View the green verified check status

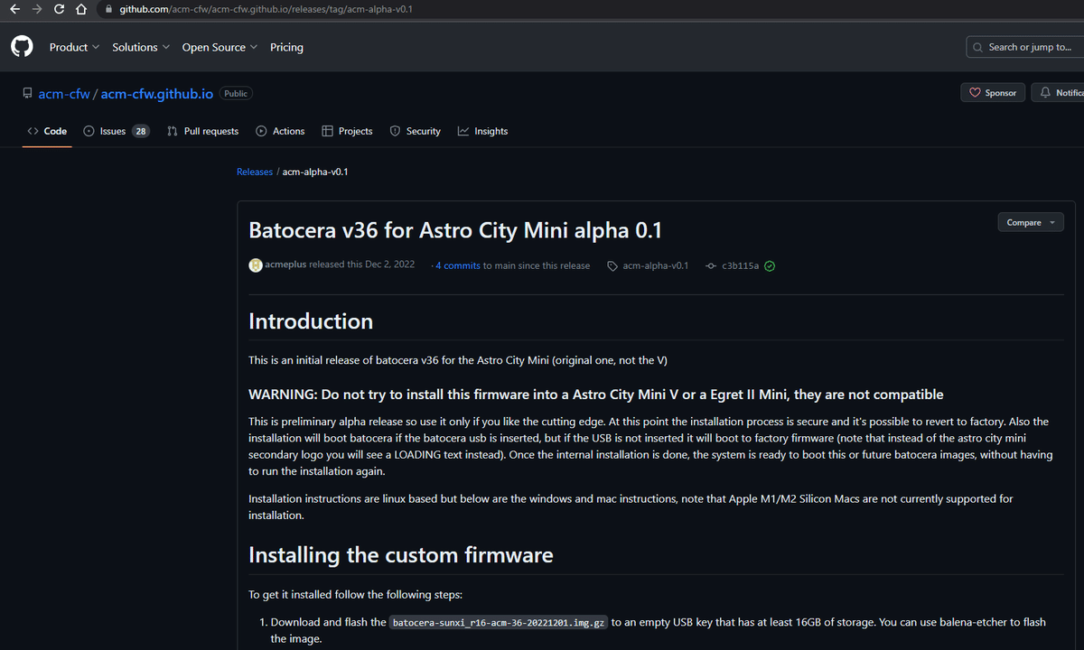pos(770,265)
